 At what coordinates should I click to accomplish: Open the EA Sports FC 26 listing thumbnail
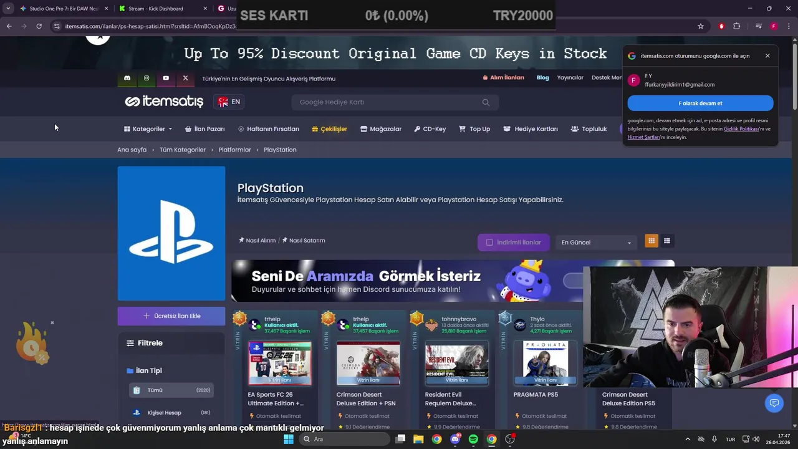click(x=280, y=363)
